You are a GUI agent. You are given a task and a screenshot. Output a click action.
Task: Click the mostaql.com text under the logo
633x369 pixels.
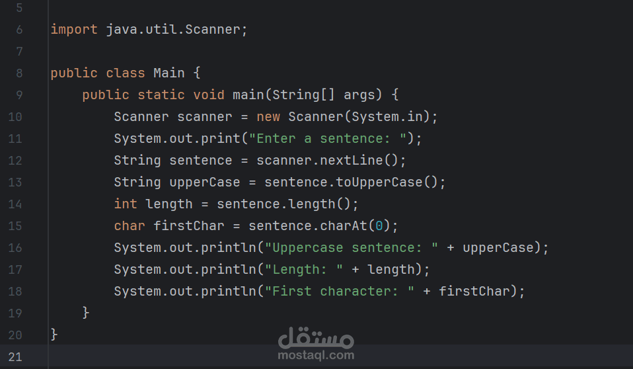[316, 355]
